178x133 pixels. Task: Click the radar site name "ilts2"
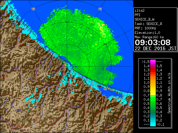(x=140, y=11)
